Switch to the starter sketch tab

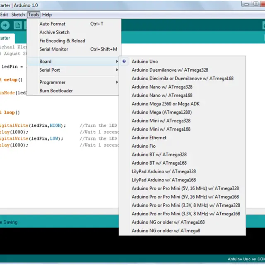point(6,38)
